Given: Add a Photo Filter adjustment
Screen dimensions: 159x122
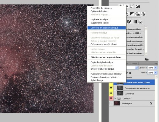Looking at the screenshot, I should [137, 14].
